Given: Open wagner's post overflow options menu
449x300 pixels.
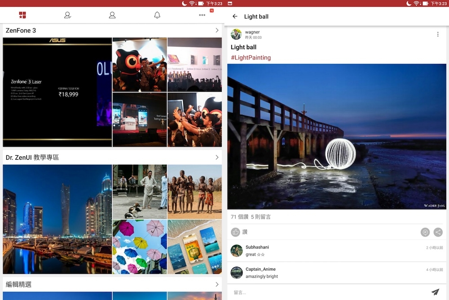Looking at the screenshot, I should [x=438, y=35].
